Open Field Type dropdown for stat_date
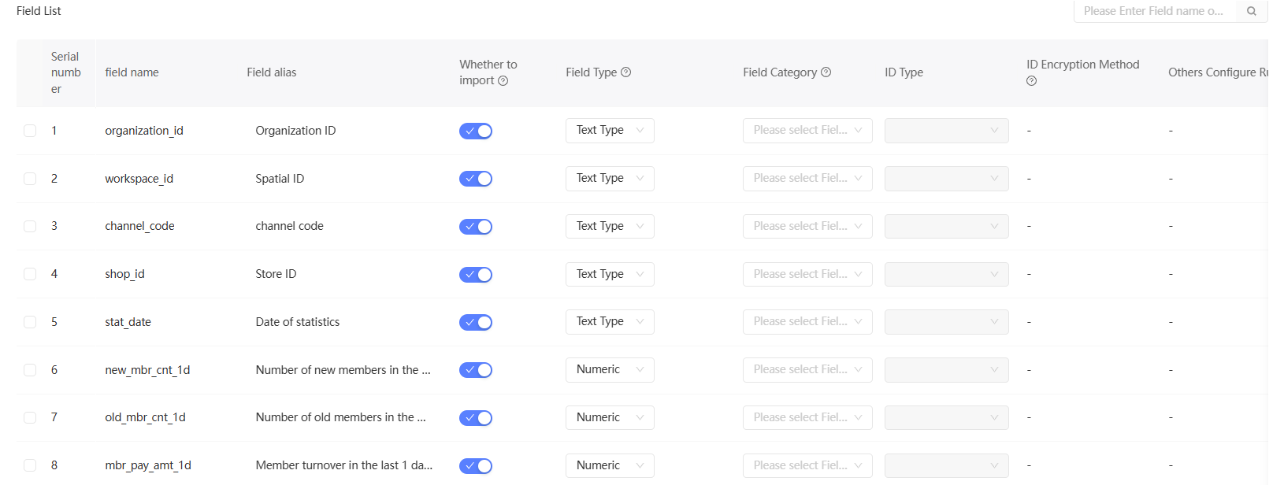The width and height of the screenshot is (1284, 485). 610,321
